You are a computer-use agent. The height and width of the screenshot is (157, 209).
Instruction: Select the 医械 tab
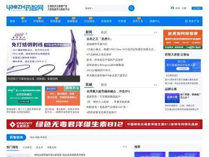click(x=89, y=85)
